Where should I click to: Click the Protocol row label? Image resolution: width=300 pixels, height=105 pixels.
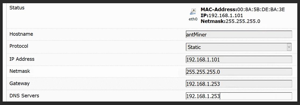pos(19,46)
